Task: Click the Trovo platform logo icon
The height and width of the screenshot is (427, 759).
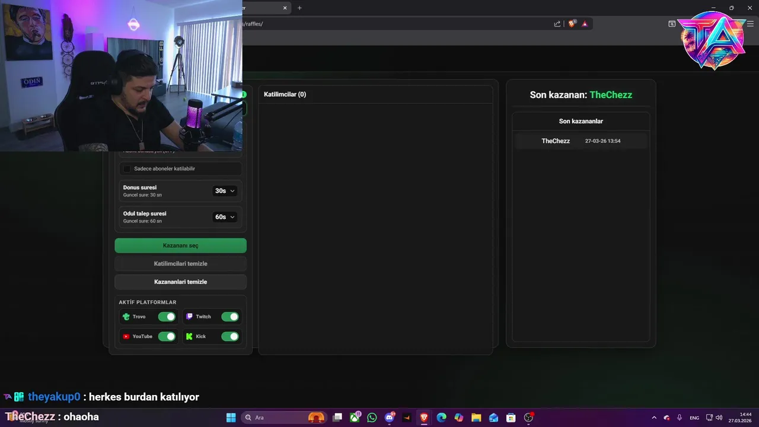Action: [126, 317]
